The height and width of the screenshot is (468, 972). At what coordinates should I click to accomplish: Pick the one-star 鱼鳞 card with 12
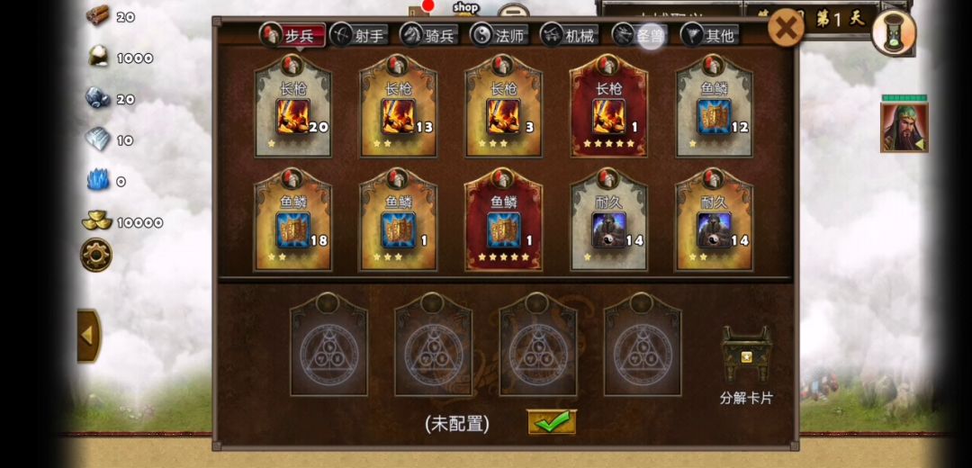[x=714, y=106]
